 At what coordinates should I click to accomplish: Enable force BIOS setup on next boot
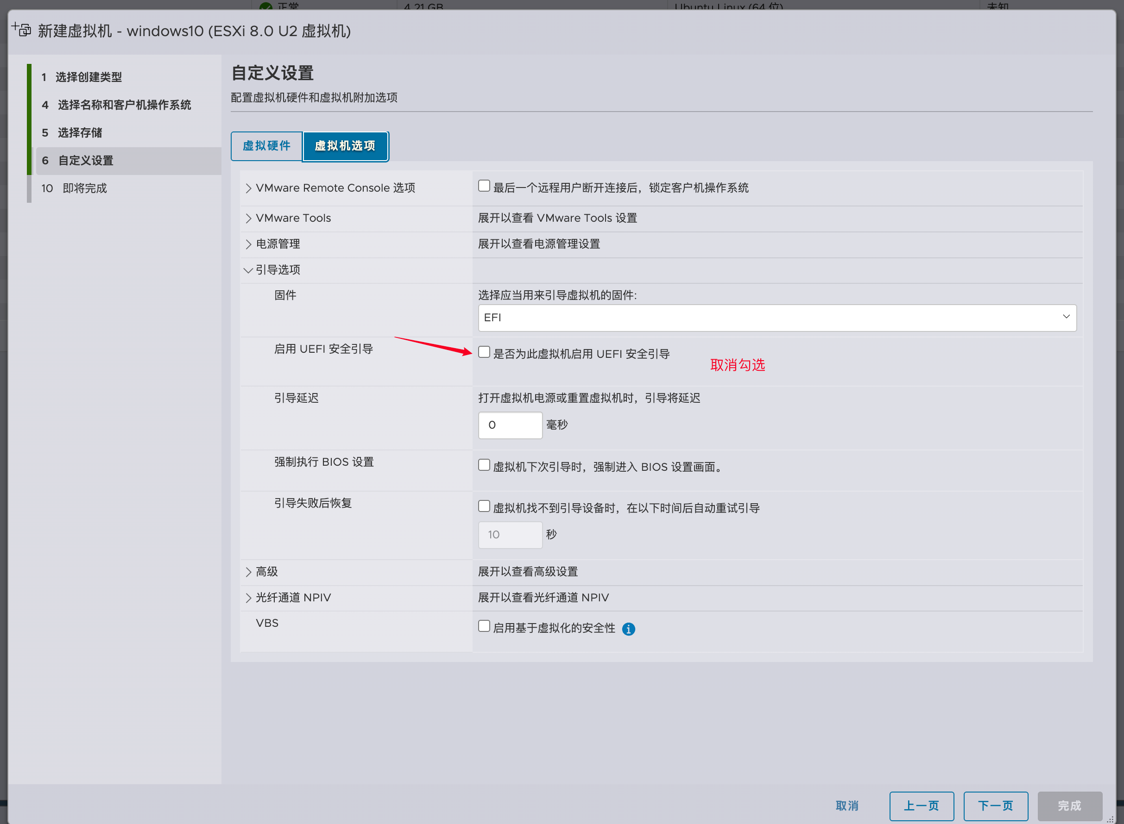(484, 465)
